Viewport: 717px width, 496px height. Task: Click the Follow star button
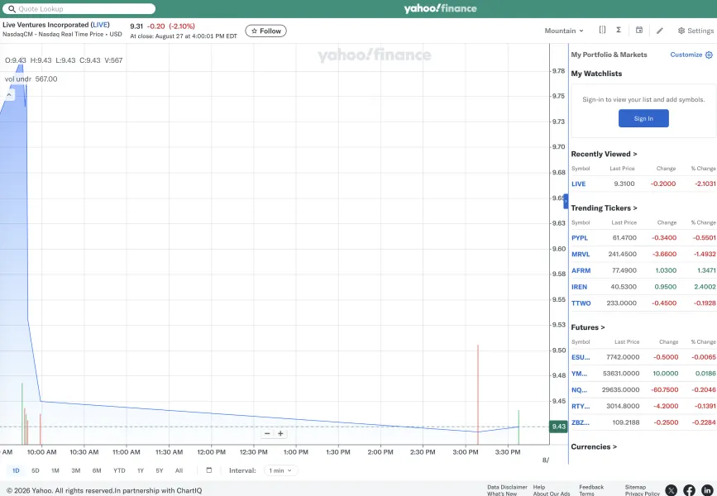click(x=265, y=31)
